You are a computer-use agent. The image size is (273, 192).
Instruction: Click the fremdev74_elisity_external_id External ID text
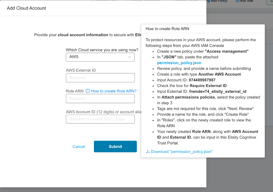tap(218, 91)
